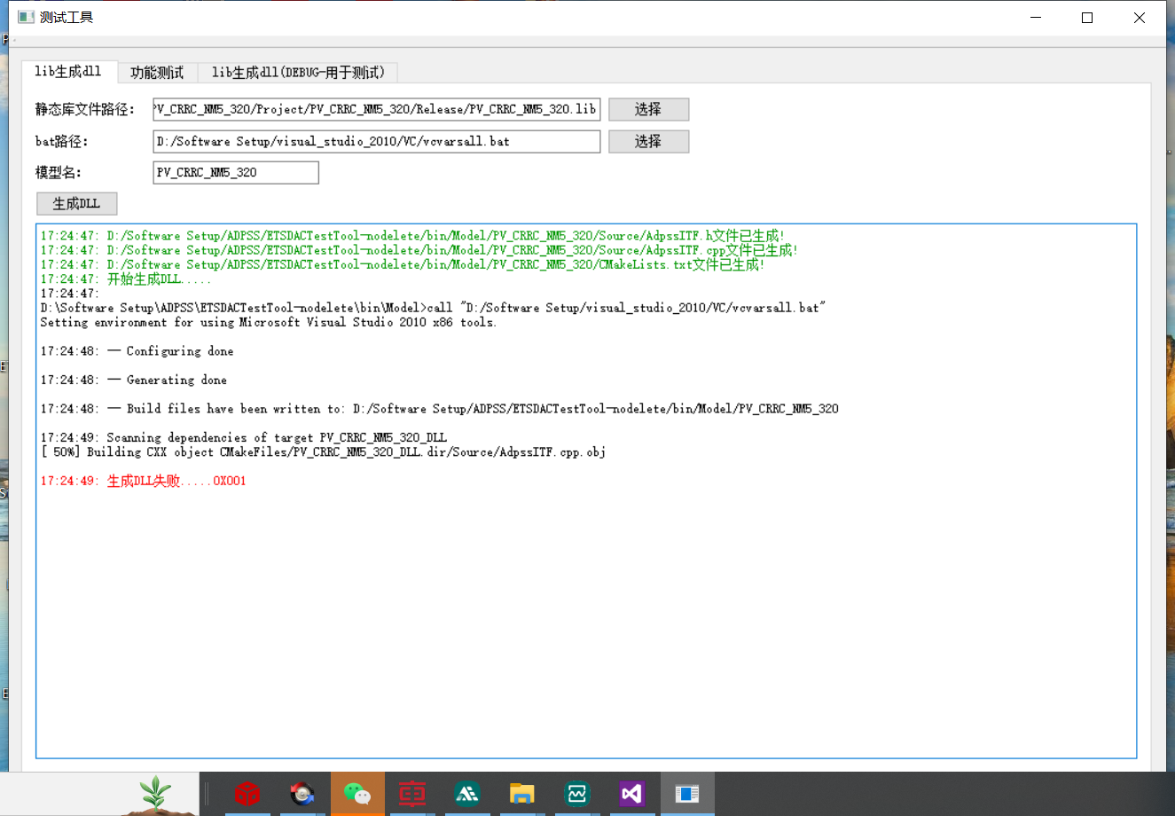The height and width of the screenshot is (816, 1175).
Task: Click the Generating done log line
Action: pyautogui.click(x=133, y=380)
